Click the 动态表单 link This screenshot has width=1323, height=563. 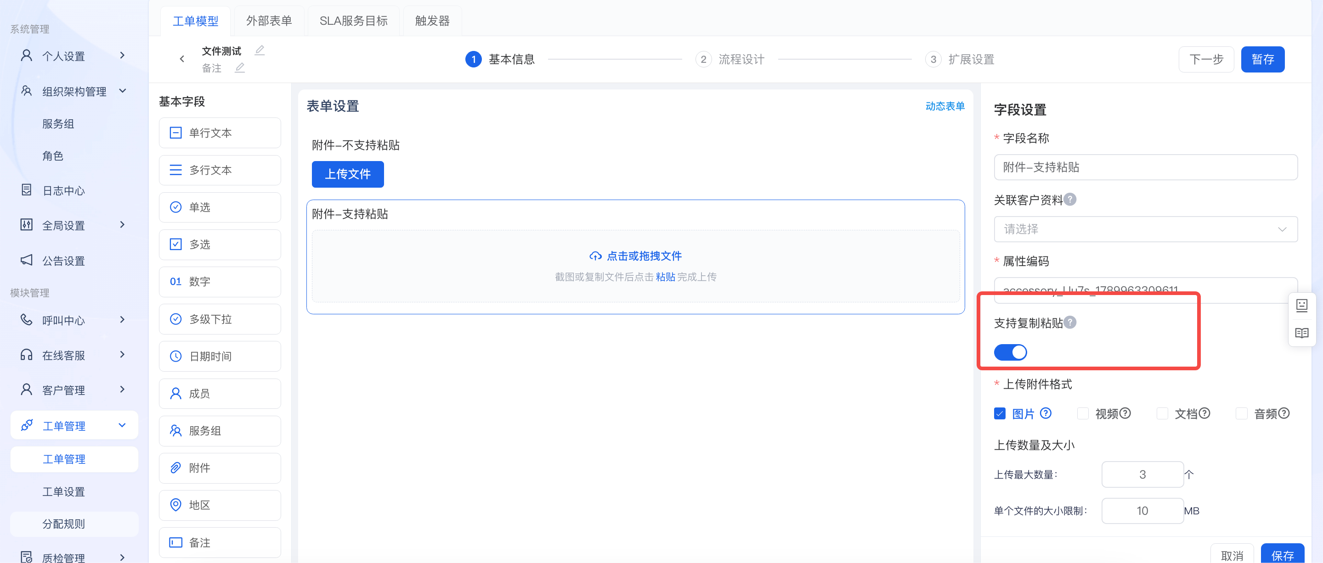pyautogui.click(x=945, y=106)
